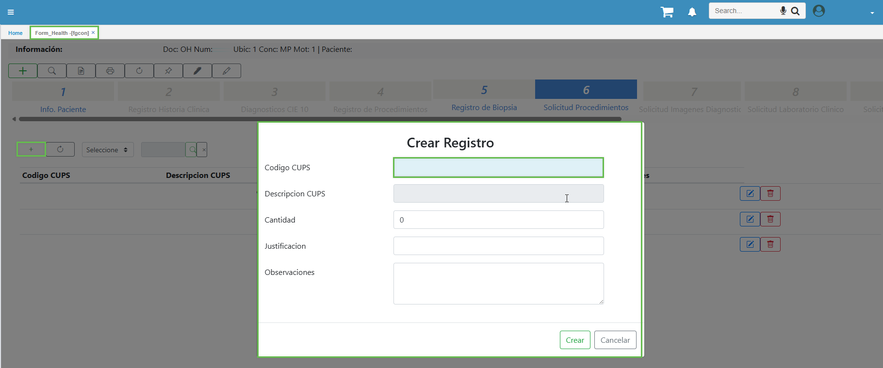
Task: Delete the second table row
Action: [770, 219]
